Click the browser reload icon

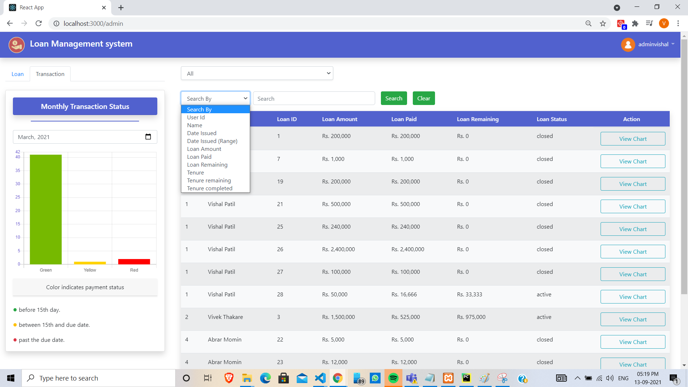(39, 24)
